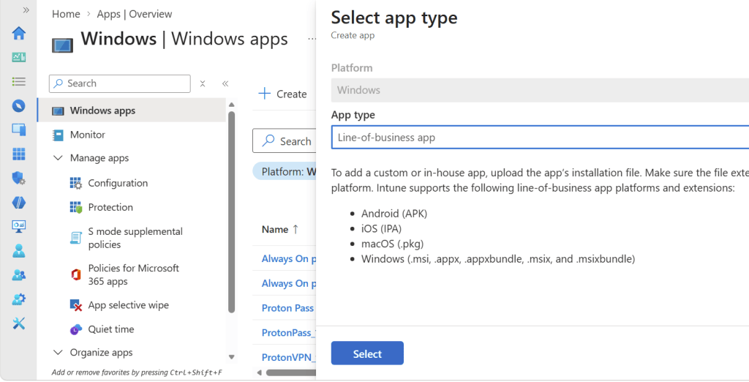
Task: Collapse the Manage apps section
Action: coord(58,158)
